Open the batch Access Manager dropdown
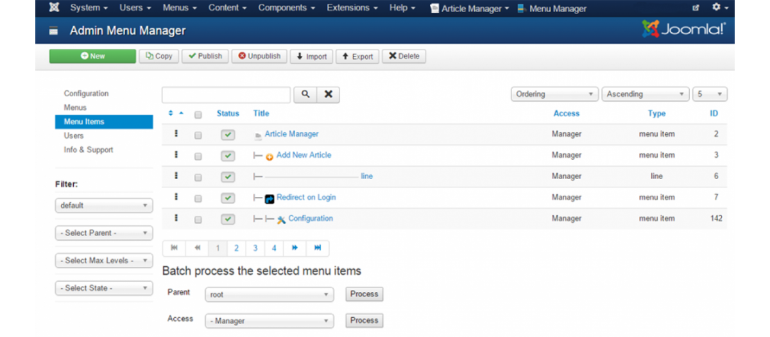The height and width of the screenshot is (337, 770). click(269, 320)
